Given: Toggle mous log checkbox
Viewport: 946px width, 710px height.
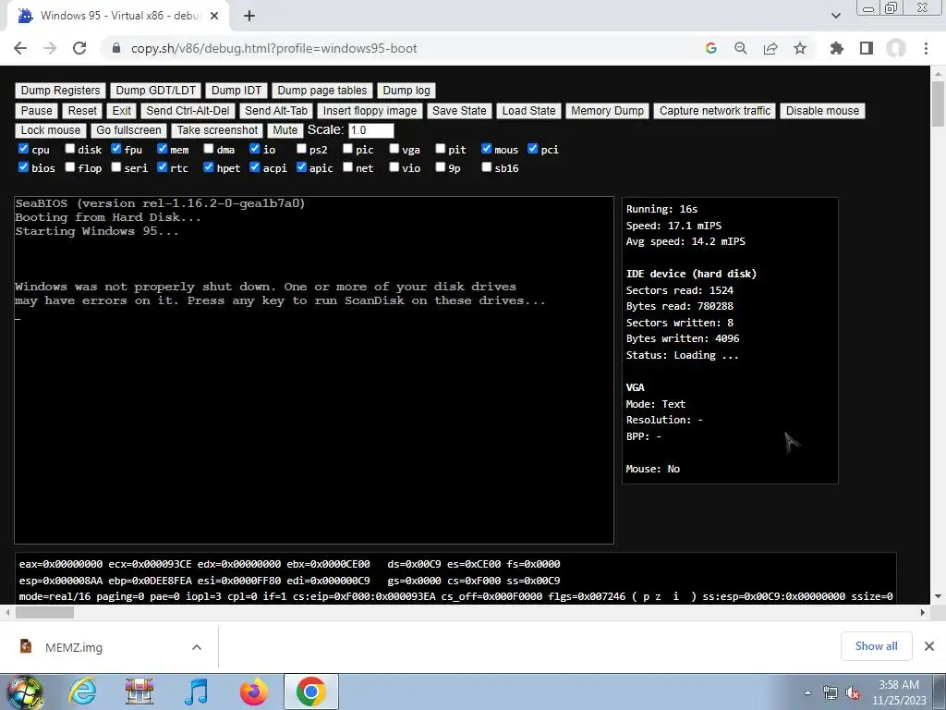Looking at the screenshot, I should [486, 149].
